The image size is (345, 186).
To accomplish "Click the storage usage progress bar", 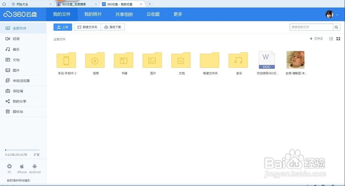I will 22,150.
